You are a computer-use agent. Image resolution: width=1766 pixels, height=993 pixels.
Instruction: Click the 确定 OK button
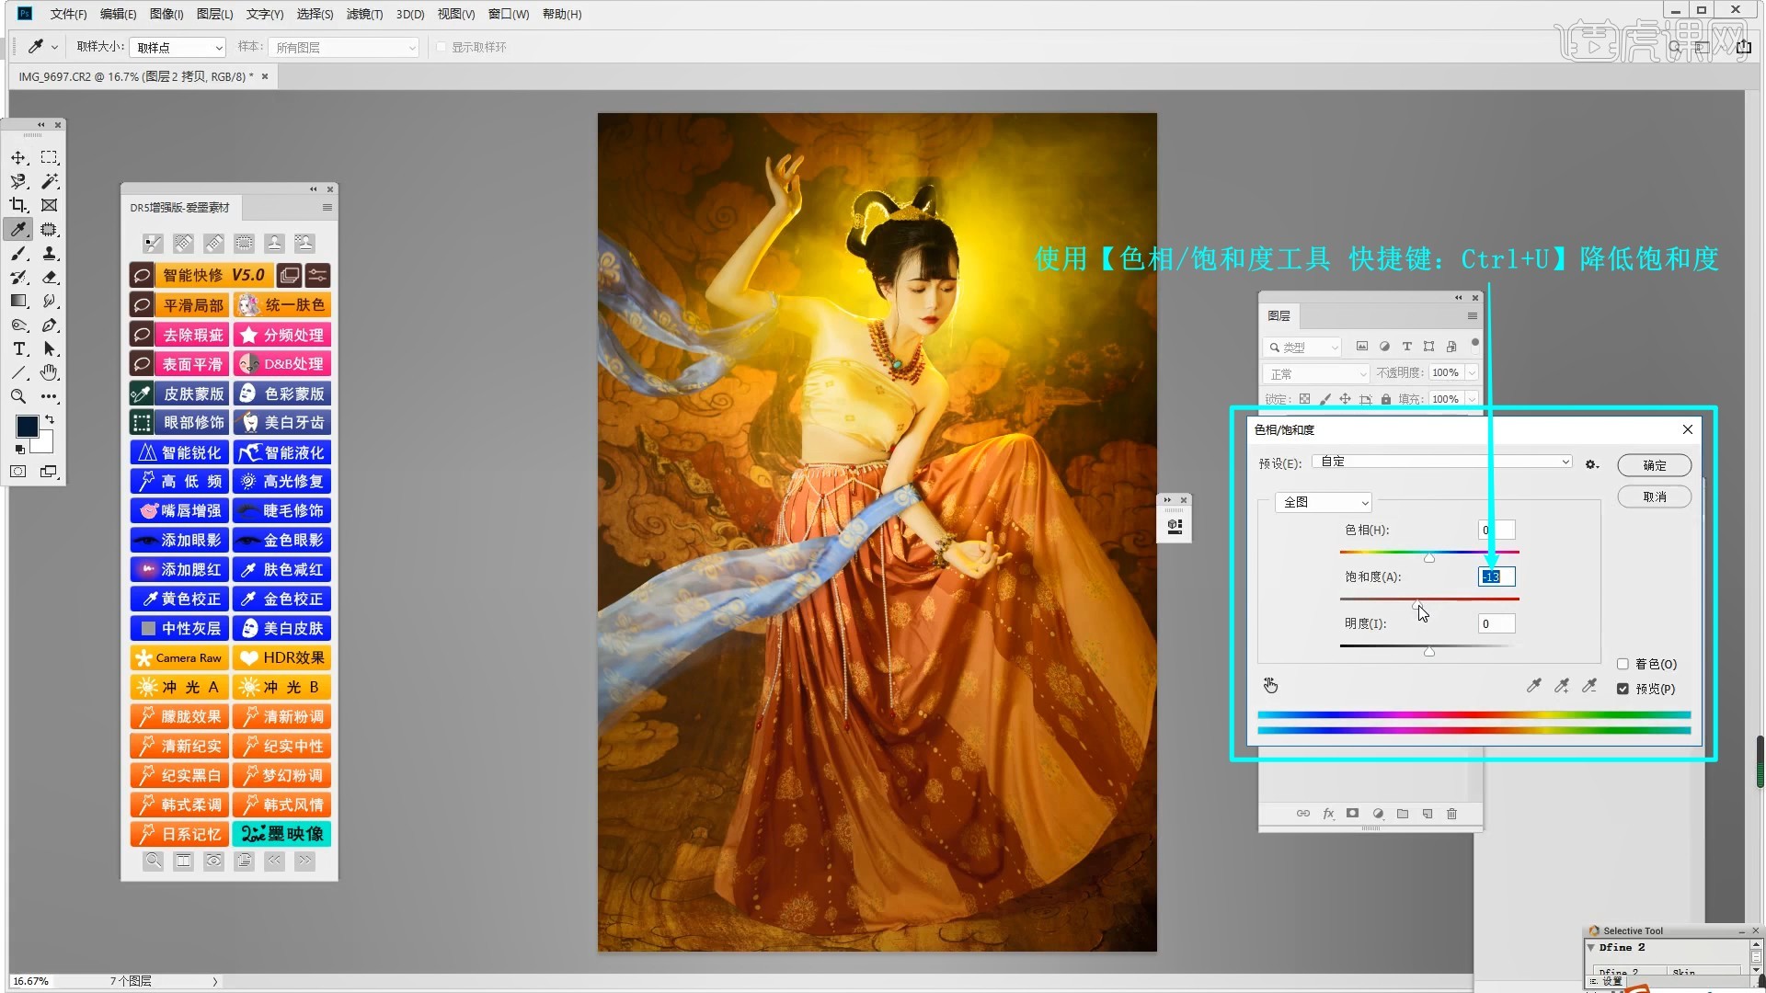click(1654, 465)
